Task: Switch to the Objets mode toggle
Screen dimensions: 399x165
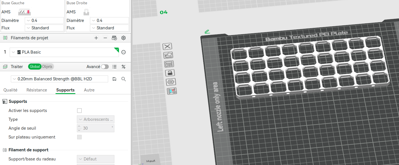Action: pyautogui.click(x=47, y=67)
